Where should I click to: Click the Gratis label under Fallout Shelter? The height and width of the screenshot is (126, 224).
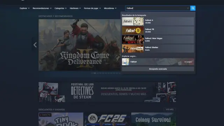point(147,50)
